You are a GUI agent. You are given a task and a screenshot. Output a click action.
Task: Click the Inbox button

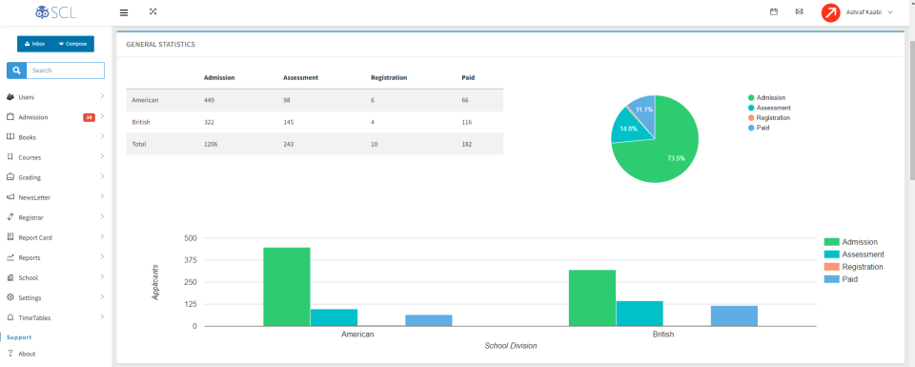coord(34,45)
